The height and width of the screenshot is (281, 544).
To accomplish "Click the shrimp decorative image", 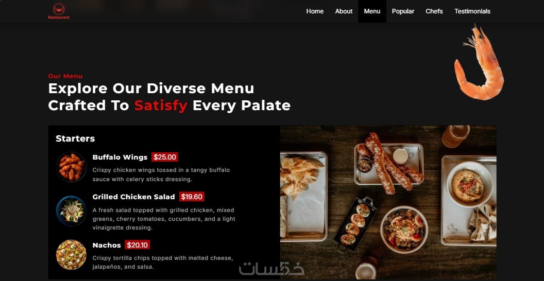I will point(479,62).
